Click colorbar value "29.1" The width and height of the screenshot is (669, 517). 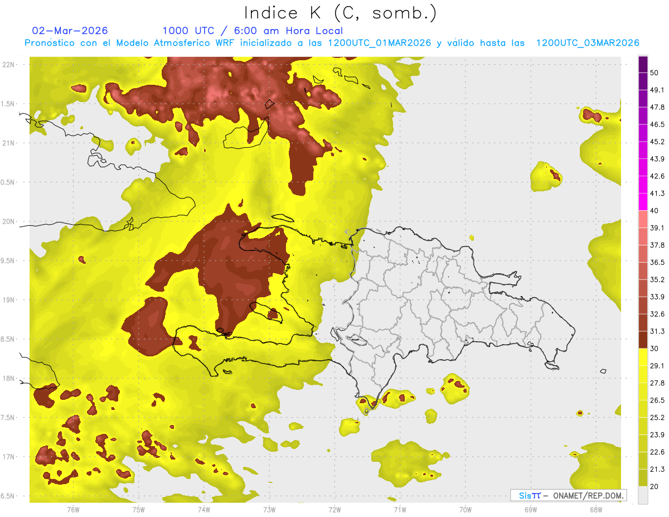pos(657,366)
